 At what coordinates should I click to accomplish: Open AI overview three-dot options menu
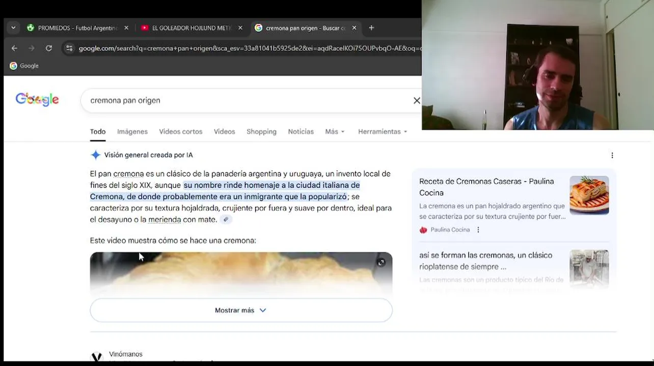tap(612, 156)
